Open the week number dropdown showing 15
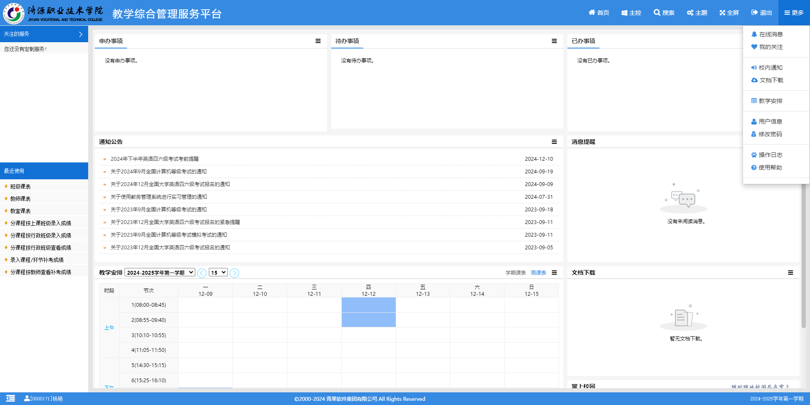Screen dimensions: 810x405 click(x=218, y=273)
